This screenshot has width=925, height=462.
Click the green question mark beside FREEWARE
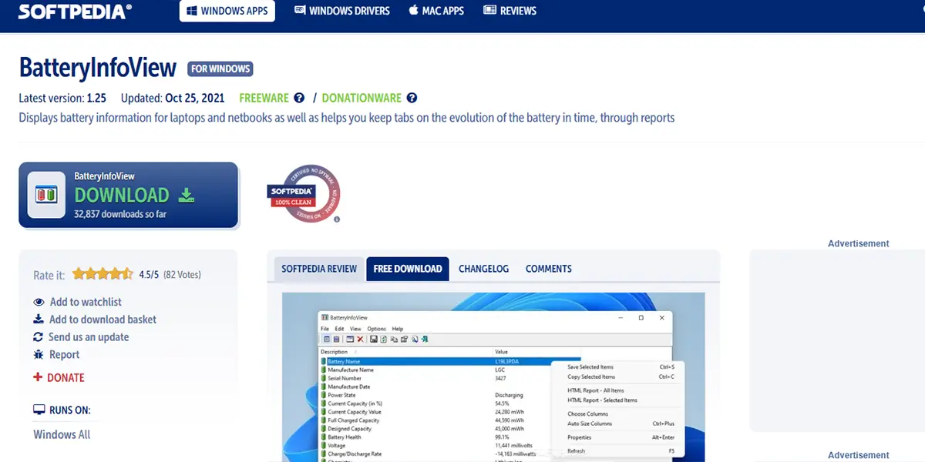(x=298, y=98)
